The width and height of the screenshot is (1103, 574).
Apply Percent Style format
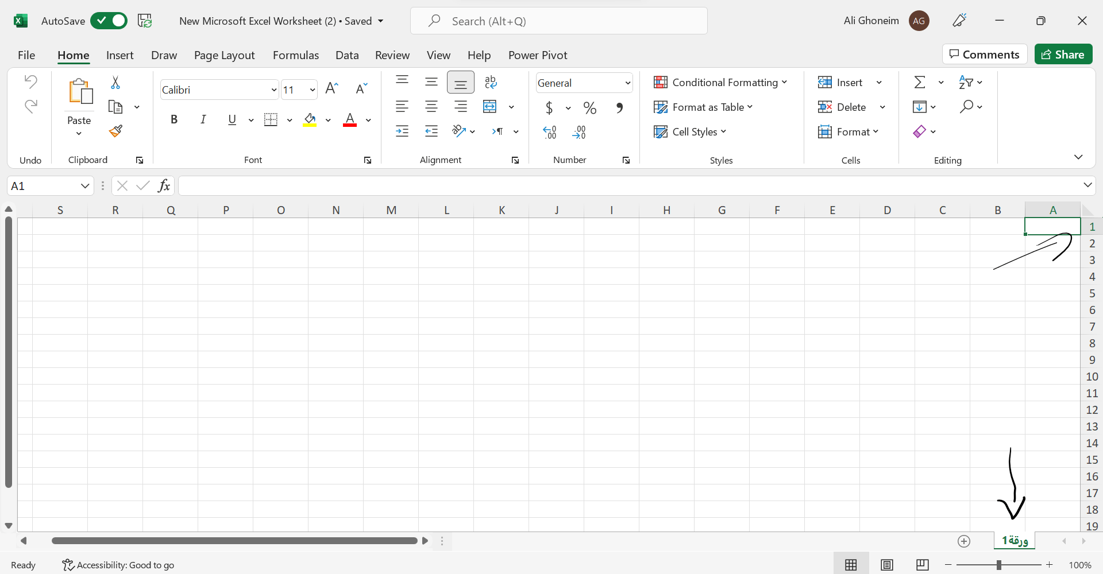589,107
